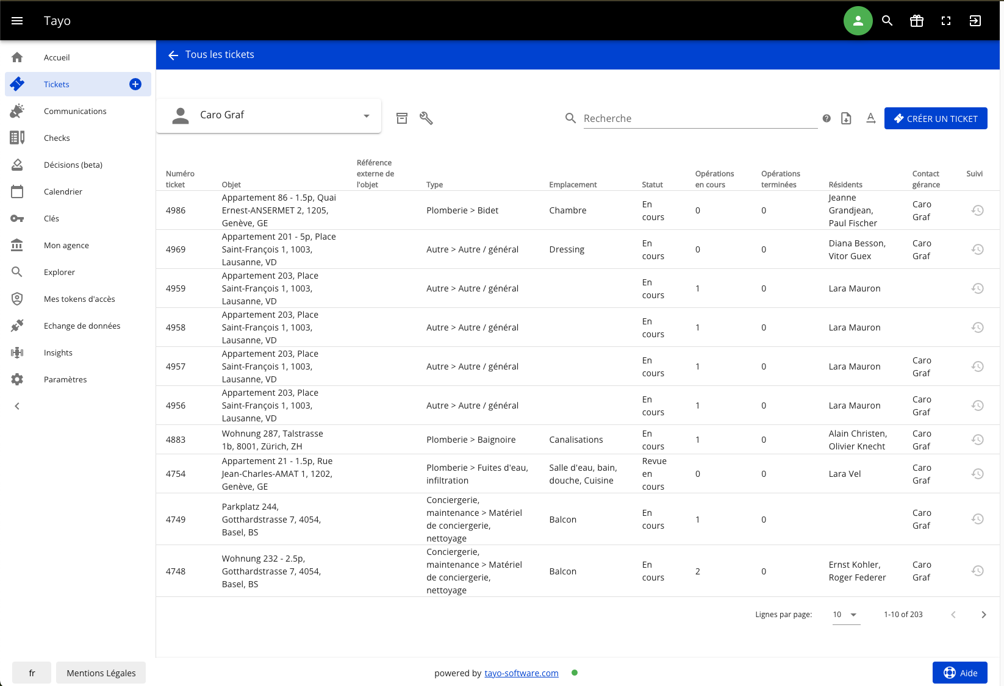The image size is (1004, 686).
Task: Toggle the hamburger navigation menu
Action: coord(17,21)
